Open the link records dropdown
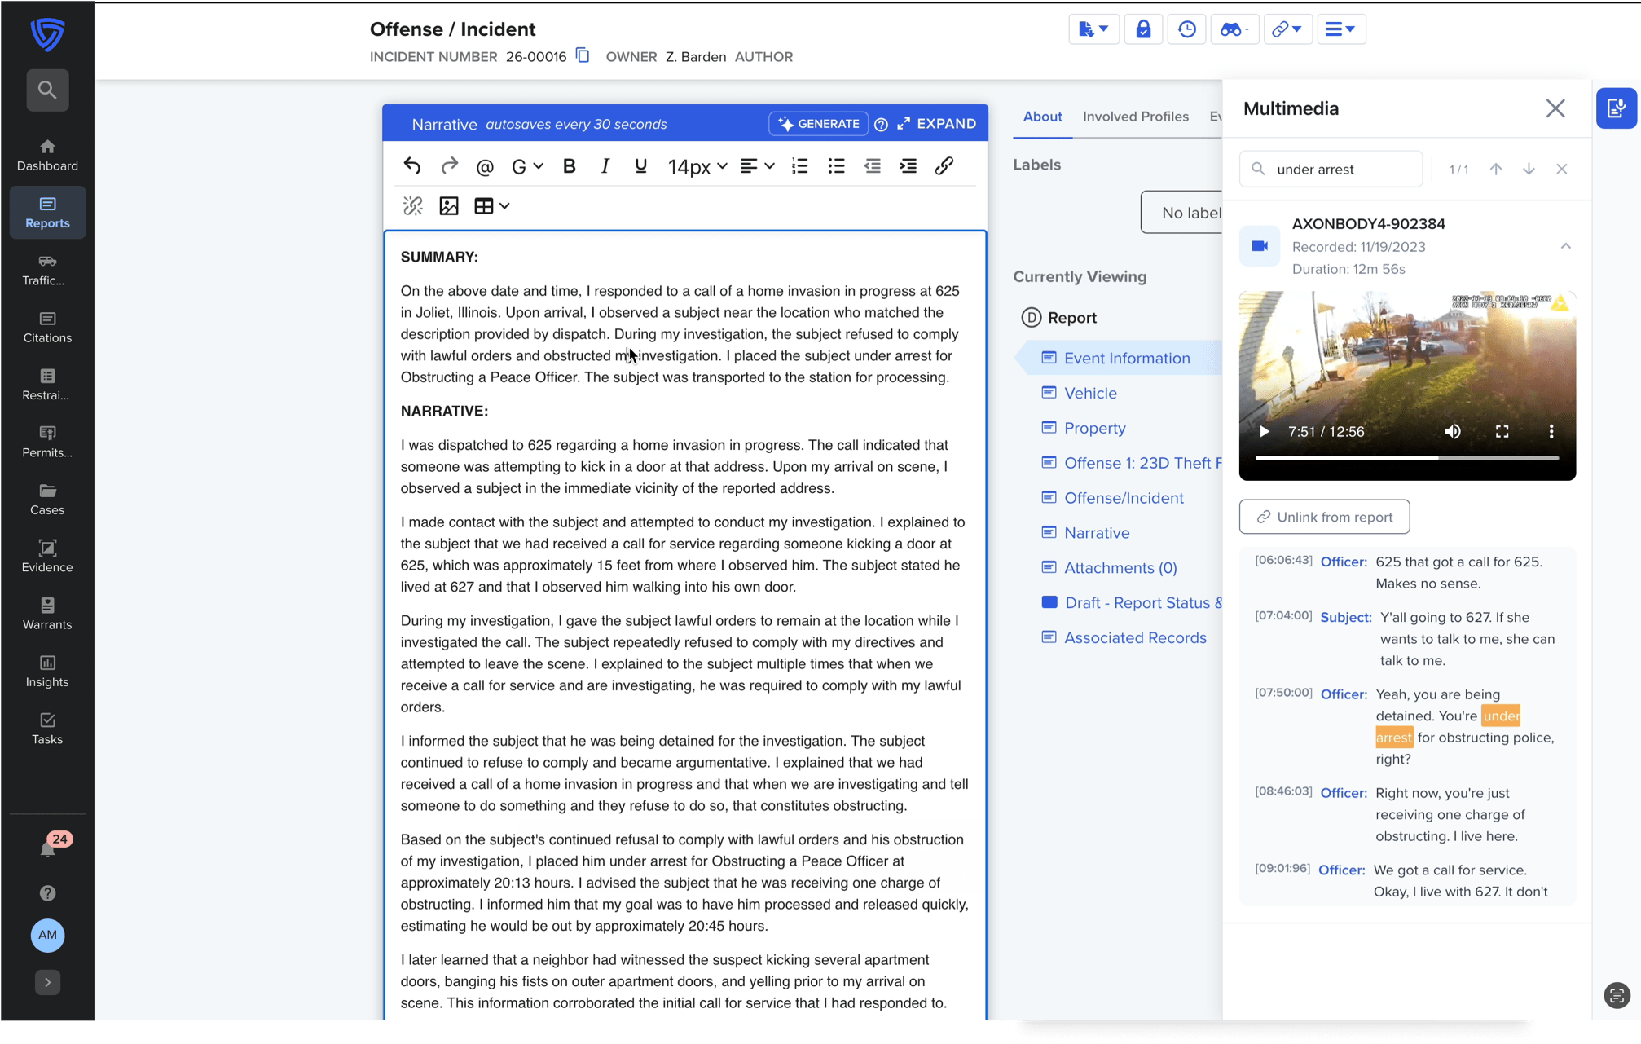The image size is (1641, 1044). pos(1287,29)
